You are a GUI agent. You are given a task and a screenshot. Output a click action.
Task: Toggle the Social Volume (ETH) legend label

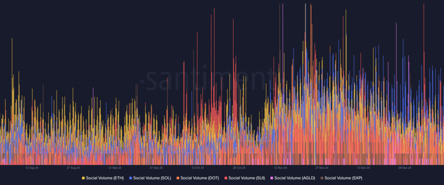105,178
